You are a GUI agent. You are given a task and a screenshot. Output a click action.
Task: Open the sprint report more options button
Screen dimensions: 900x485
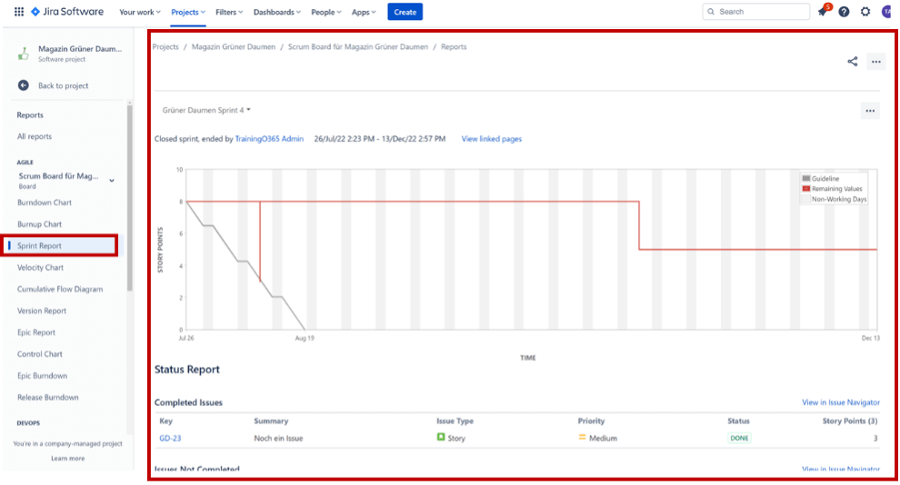(870, 111)
